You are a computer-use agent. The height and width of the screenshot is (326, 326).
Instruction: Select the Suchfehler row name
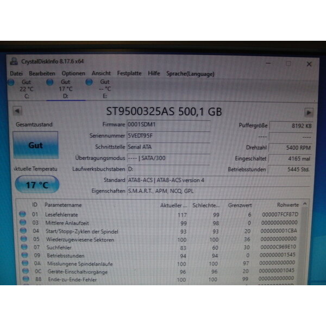pyautogui.click(x=59, y=248)
